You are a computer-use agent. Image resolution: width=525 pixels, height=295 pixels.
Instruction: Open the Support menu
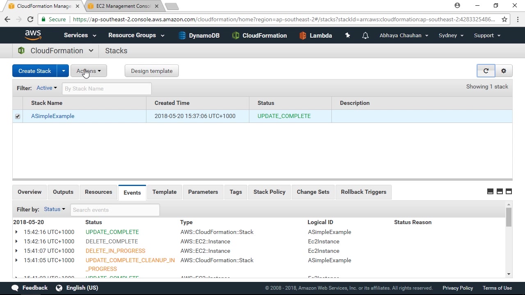click(x=487, y=35)
